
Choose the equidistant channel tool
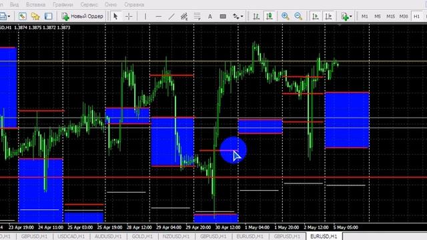pyautogui.click(x=184, y=16)
